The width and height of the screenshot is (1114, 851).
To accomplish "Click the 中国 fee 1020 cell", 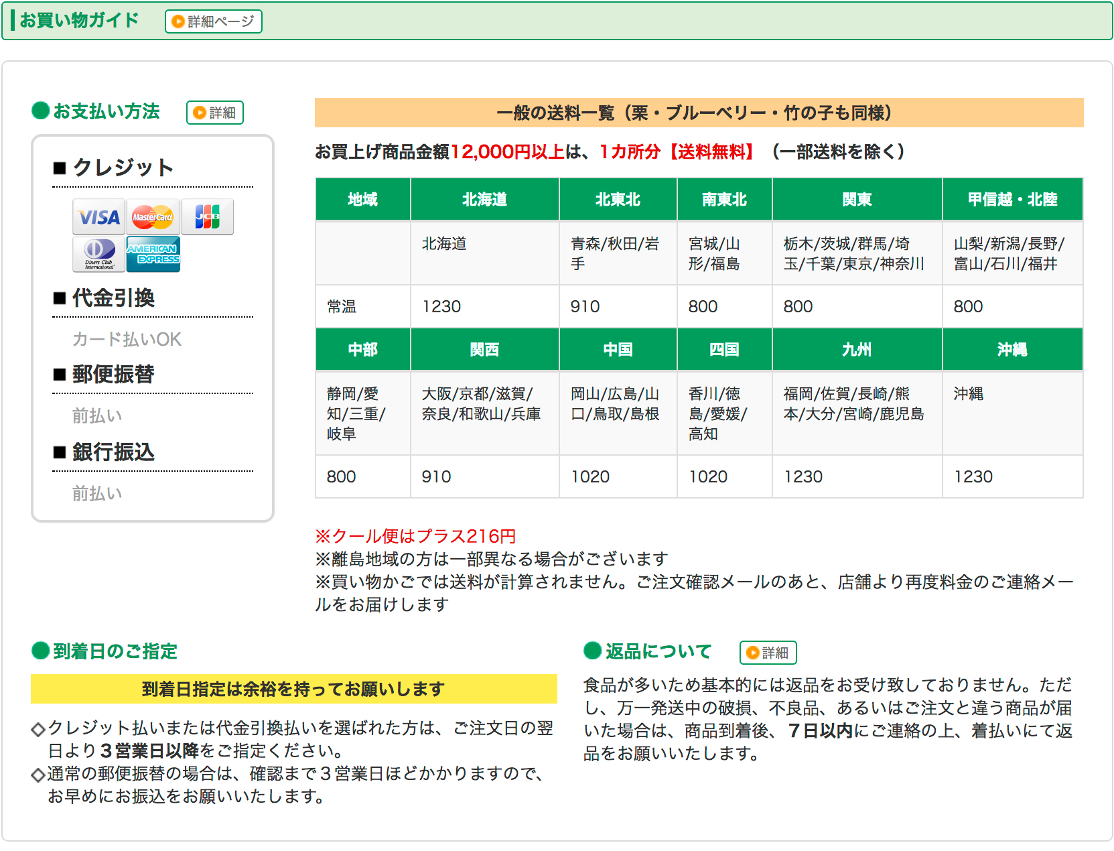I will click(618, 476).
